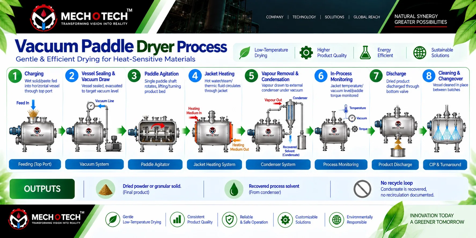Viewport: 476px width, 238px height.
Task: Click the 'Gentle & Efficient Drying' subtitle
Action: tap(105, 59)
